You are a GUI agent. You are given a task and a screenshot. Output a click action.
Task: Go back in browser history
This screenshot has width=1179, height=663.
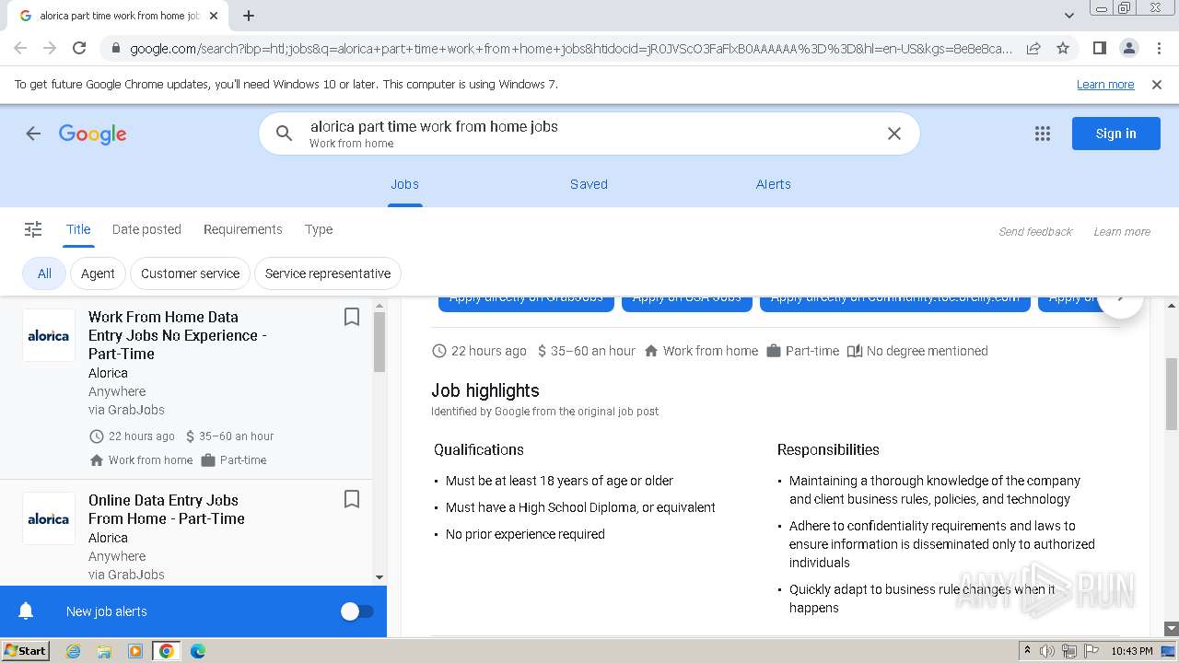tap(20, 48)
